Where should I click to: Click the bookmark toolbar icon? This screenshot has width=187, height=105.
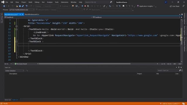tap(123, 6)
